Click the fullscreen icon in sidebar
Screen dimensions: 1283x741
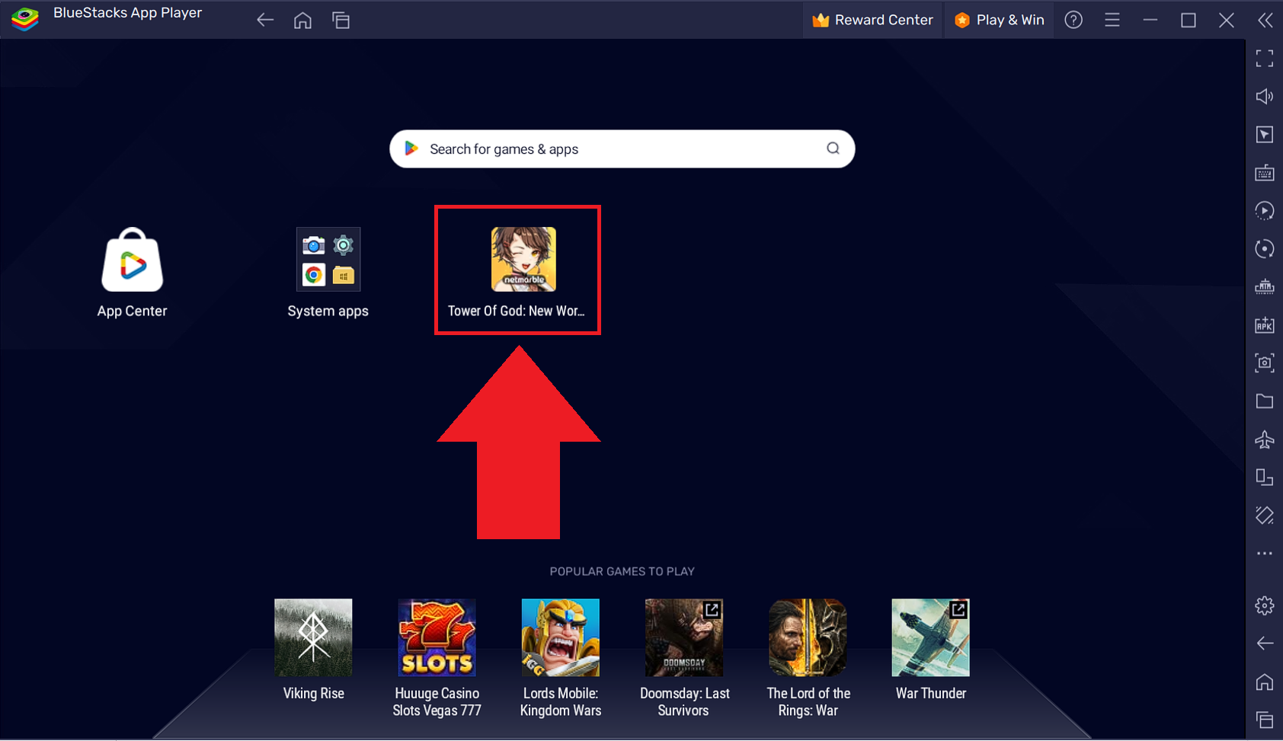pyautogui.click(x=1264, y=59)
